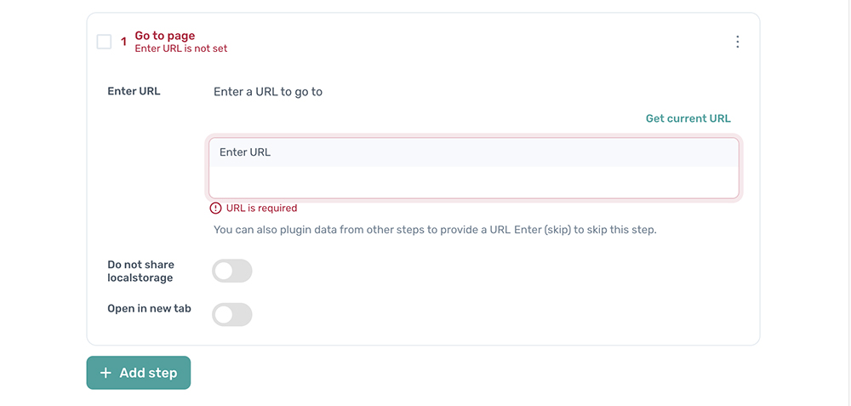This screenshot has width=851, height=406.
Task: Enable the Do not share localstorage switch
Action: tap(232, 271)
